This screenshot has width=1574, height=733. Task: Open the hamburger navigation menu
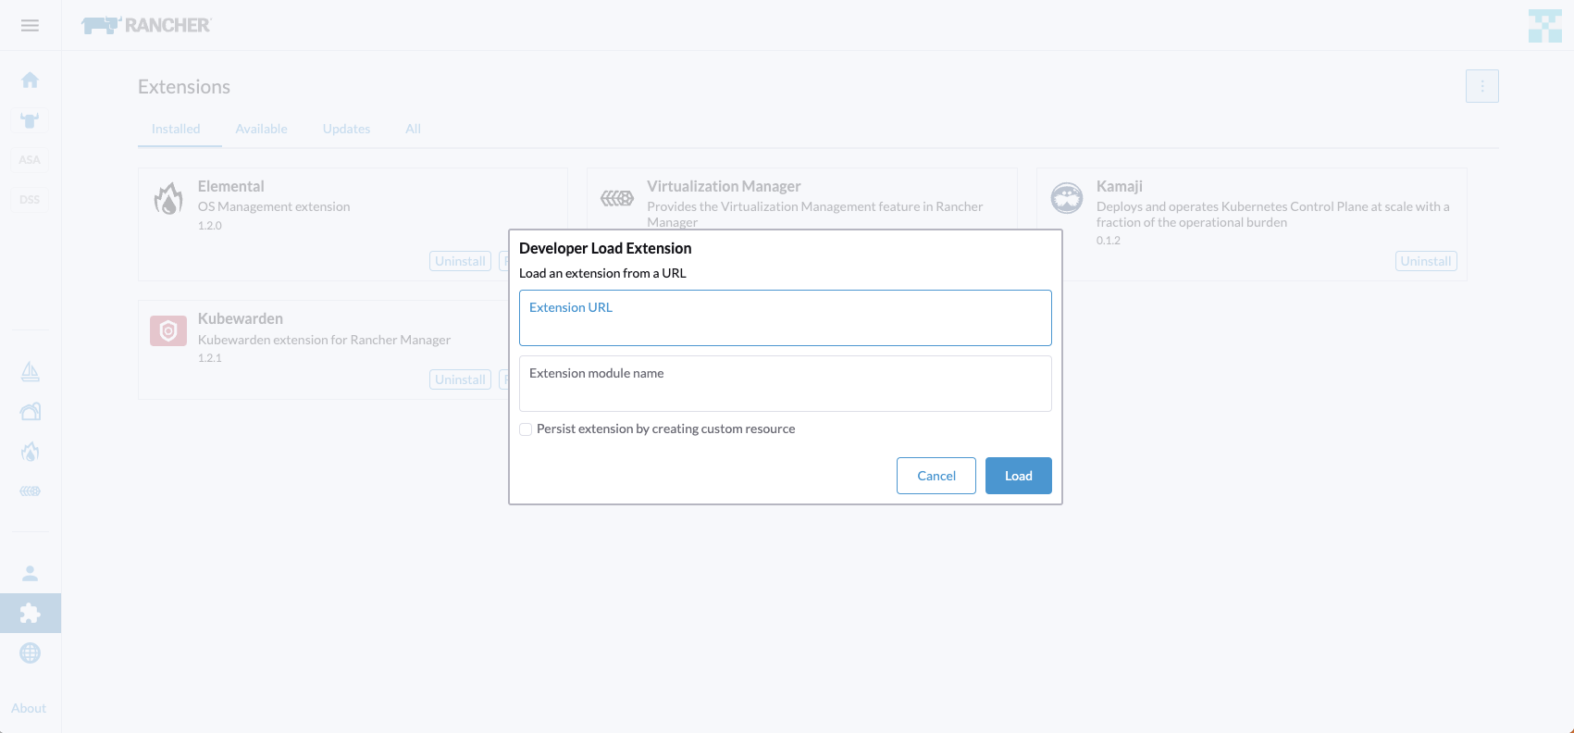click(30, 25)
